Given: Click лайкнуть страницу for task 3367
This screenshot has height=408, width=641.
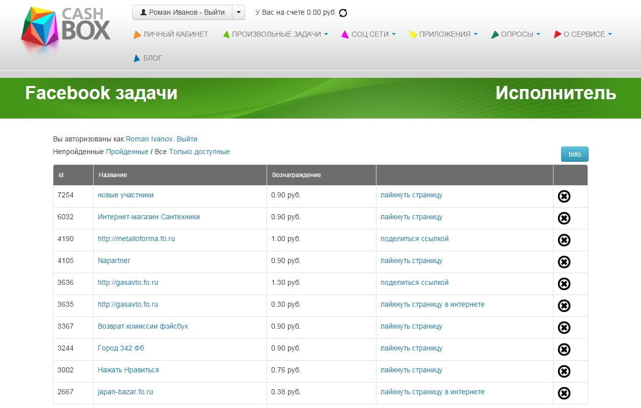Looking at the screenshot, I should pyautogui.click(x=412, y=326).
